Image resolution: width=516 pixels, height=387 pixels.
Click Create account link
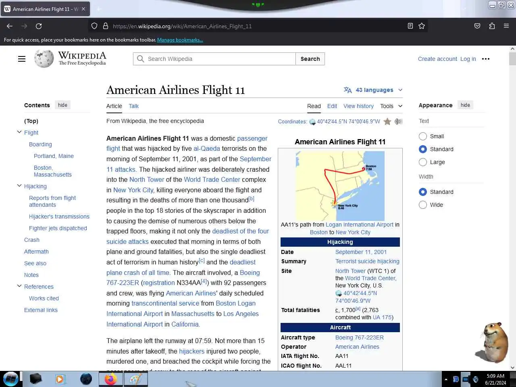tap(437, 59)
